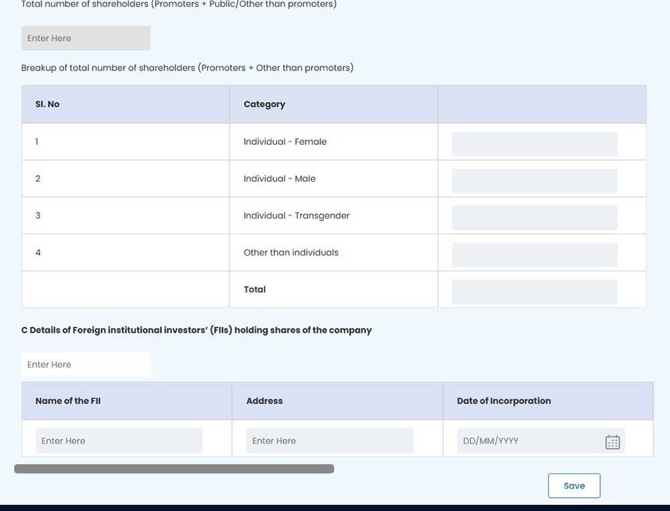Click the Save button
Image resolution: width=670 pixels, height=511 pixels.
coord(574,486)
